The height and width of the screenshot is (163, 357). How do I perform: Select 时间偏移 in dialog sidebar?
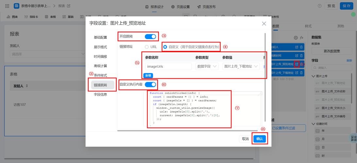tap(100, 56)
